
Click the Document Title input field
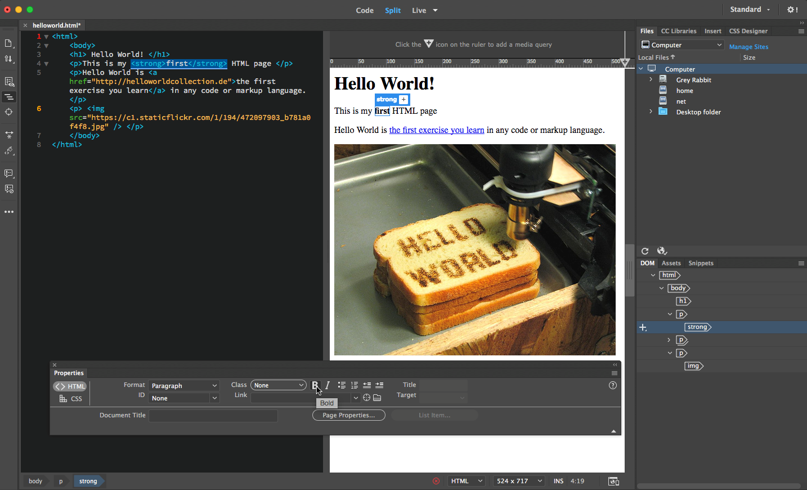213,416
